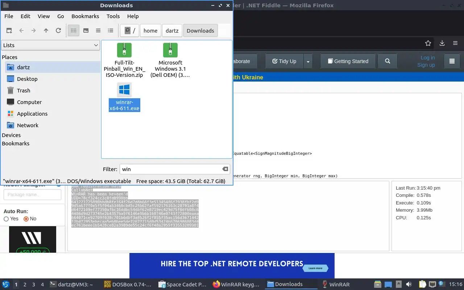Screen dimensions: 464x290
Task: Open the Tools menu
Action: coord(113,16)
